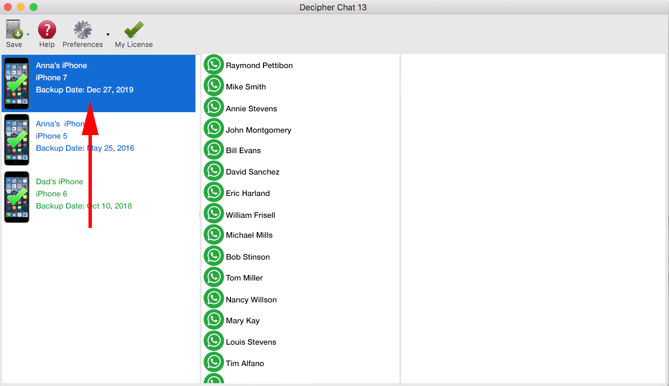Click the Save toolbar icon
This screenshot has height=386, width=669.
pyautogui.click(x=14, y=30)
